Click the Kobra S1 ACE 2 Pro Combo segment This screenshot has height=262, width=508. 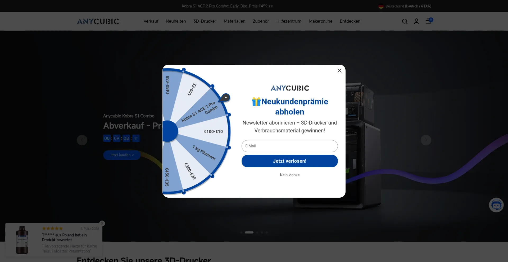click(200, 112)
